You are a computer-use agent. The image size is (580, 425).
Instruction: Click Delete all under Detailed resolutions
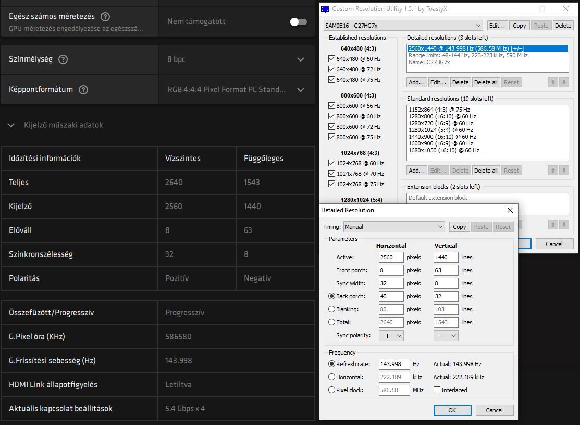click(x=486, y=82)
